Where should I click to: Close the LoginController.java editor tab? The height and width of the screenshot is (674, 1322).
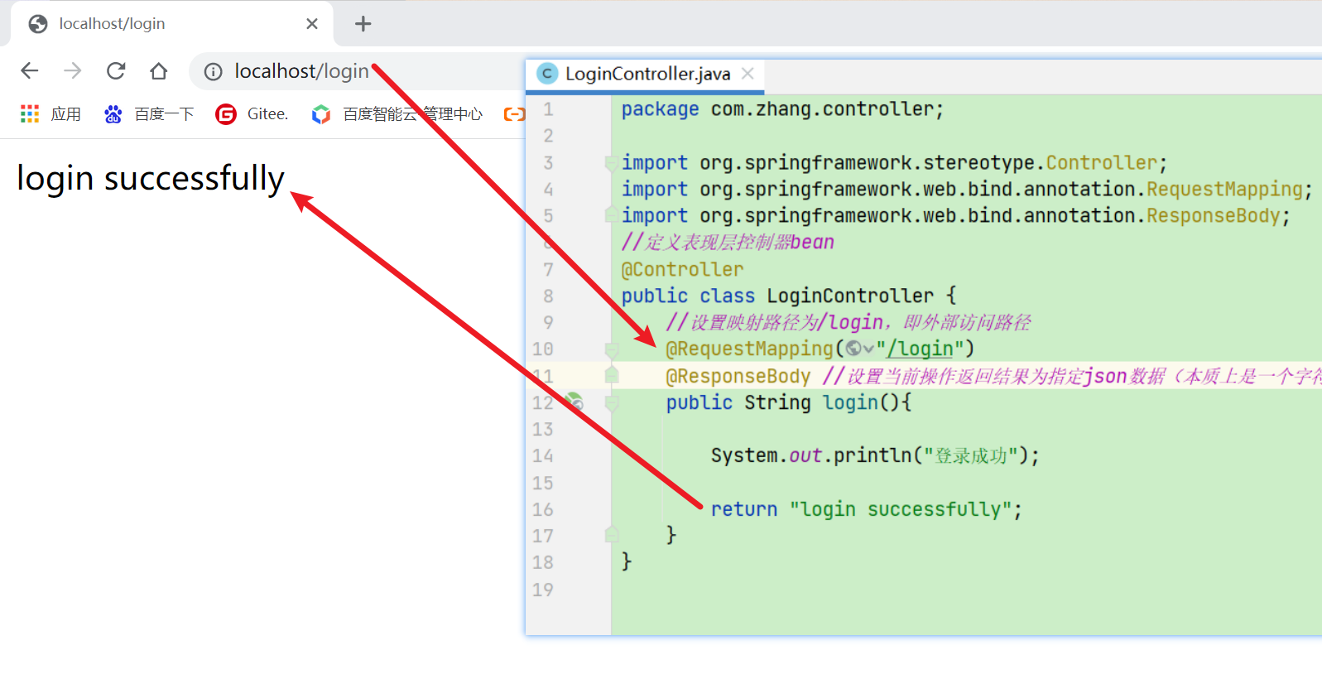(748, 74)
